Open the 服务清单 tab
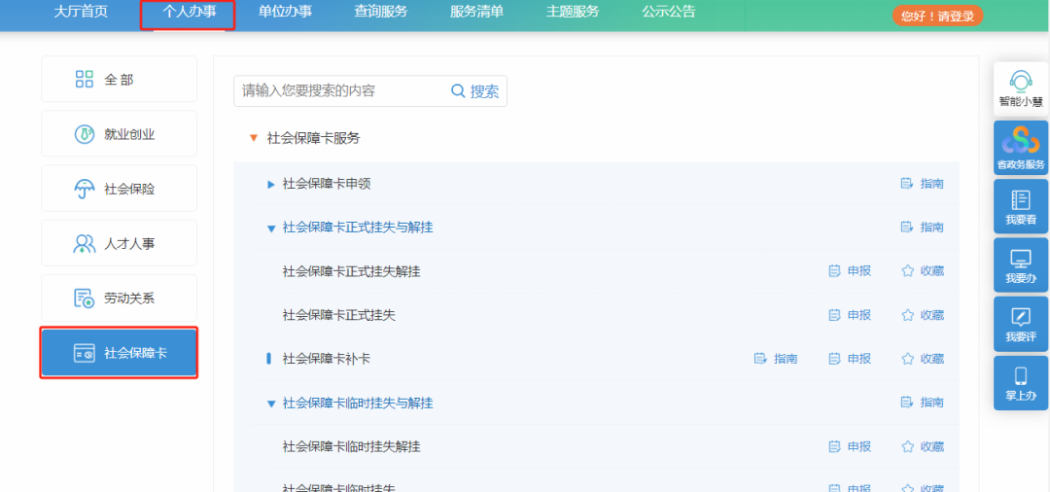 click(x=476, y=13)
